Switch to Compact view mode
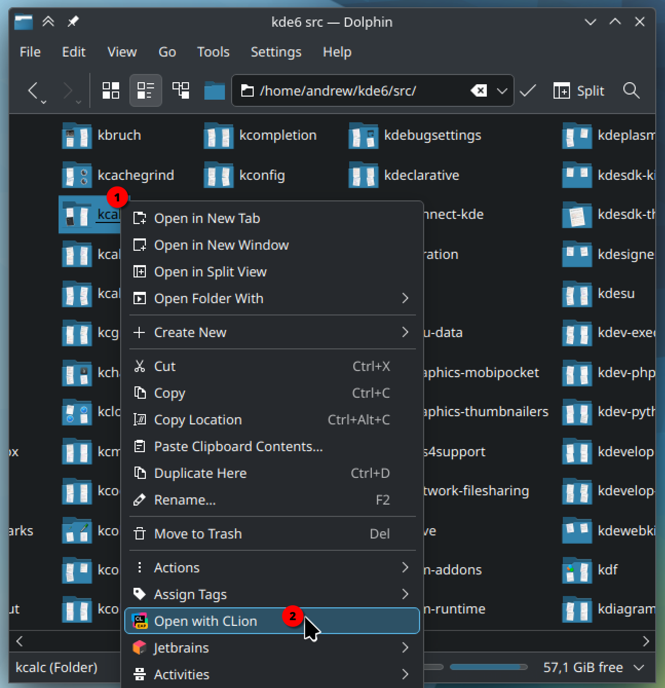The width and height of the screenshot is (665, 688). click(145, 91)
